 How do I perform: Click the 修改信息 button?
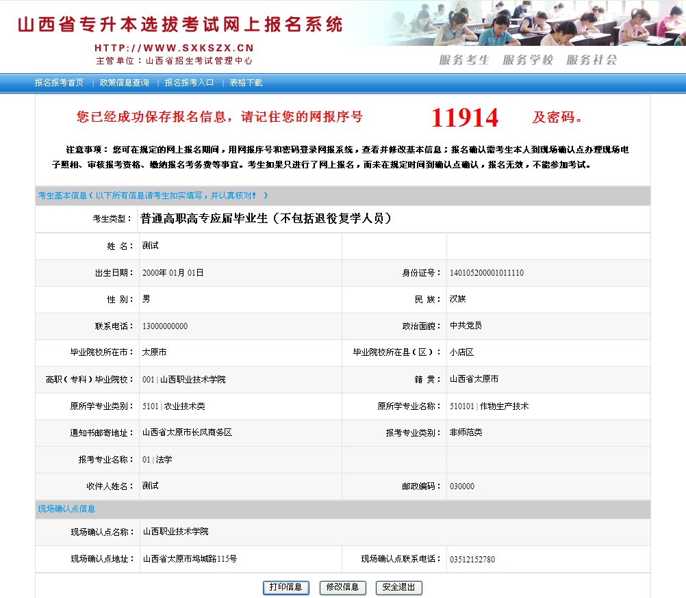click(x=342, y=587)
